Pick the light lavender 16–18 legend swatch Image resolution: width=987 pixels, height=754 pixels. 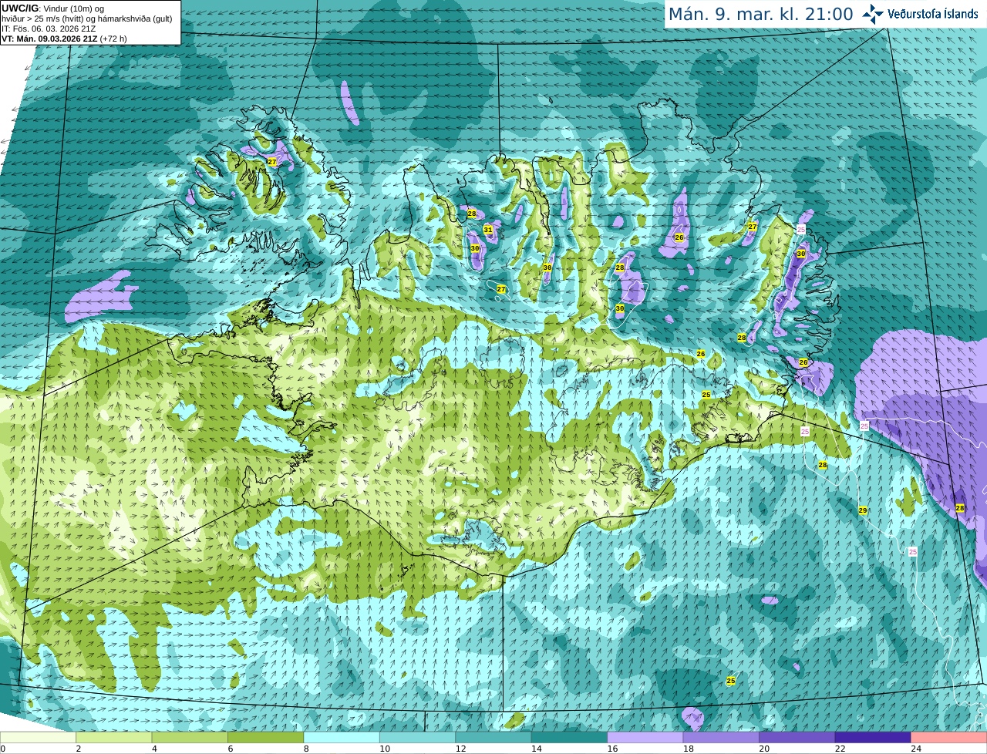click(645, 737)
